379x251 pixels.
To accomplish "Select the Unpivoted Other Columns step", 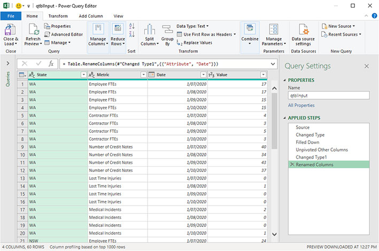I will (329, 150).
